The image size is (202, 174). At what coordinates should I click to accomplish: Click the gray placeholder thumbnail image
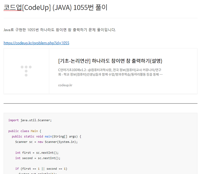click(26, 71)
